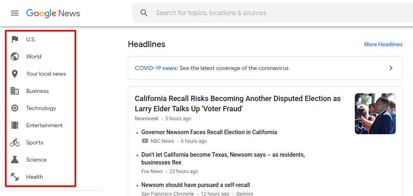Open the hamburger main menu

[15, 13]
